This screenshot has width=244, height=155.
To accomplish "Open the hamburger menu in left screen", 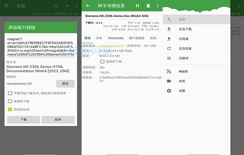I will point(7,6).
